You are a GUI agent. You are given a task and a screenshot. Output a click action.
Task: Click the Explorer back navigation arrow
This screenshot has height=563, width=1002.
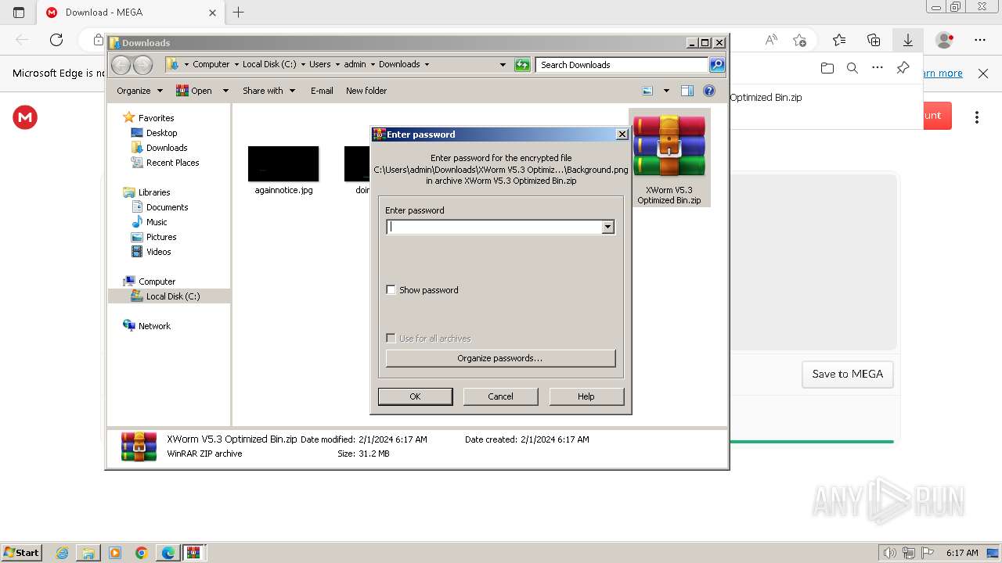coord(121,65)
